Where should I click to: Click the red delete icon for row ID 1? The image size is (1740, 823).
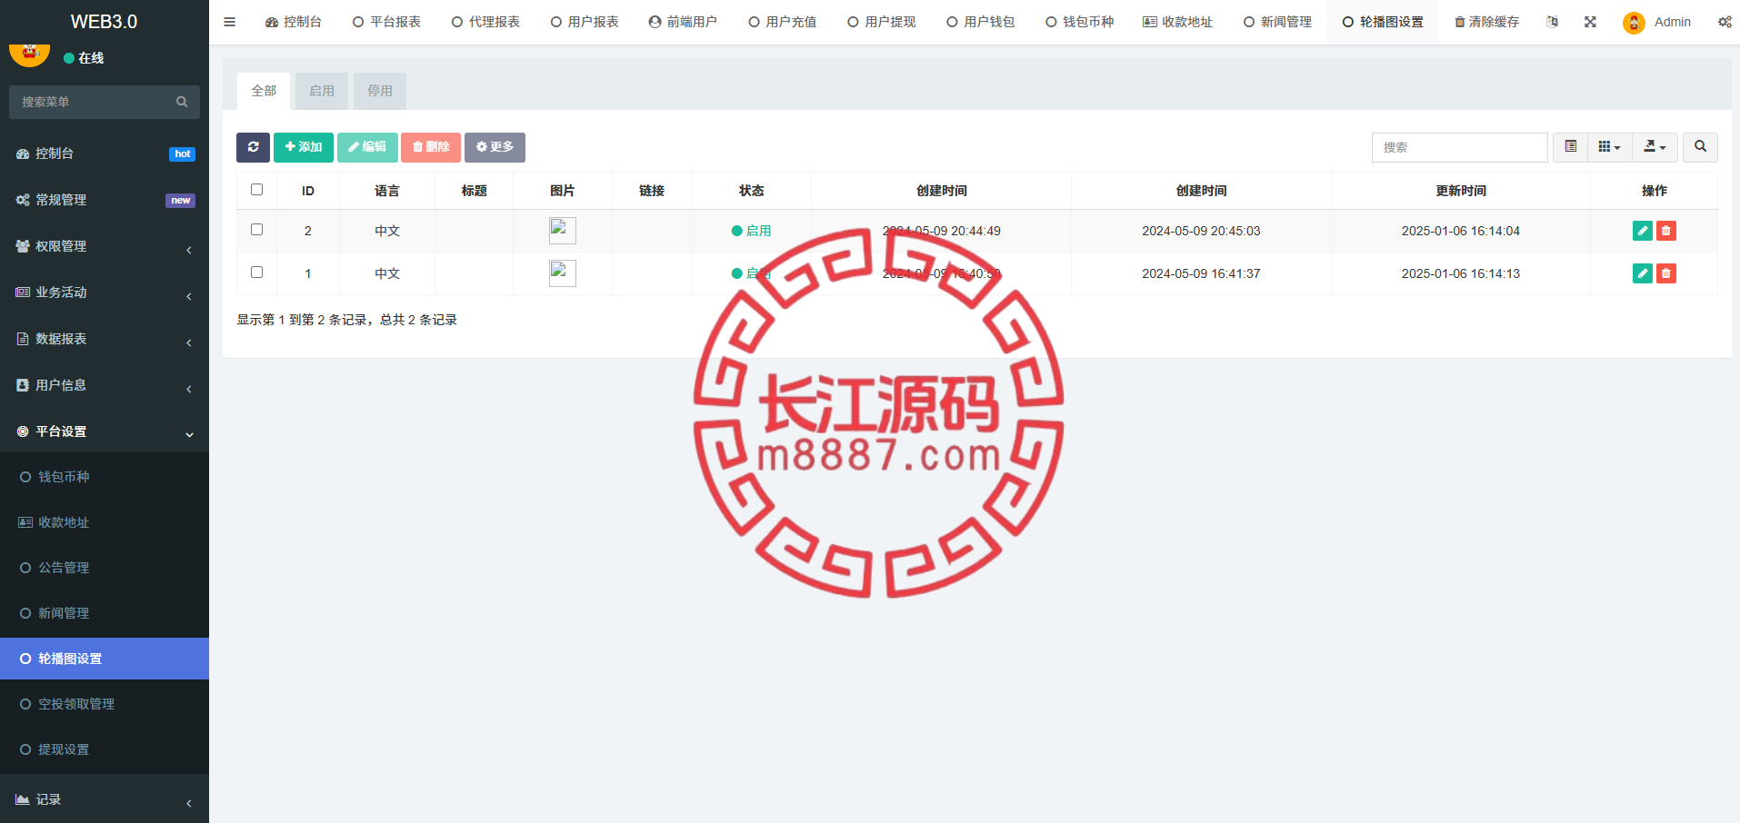(x=1666, y=273)
